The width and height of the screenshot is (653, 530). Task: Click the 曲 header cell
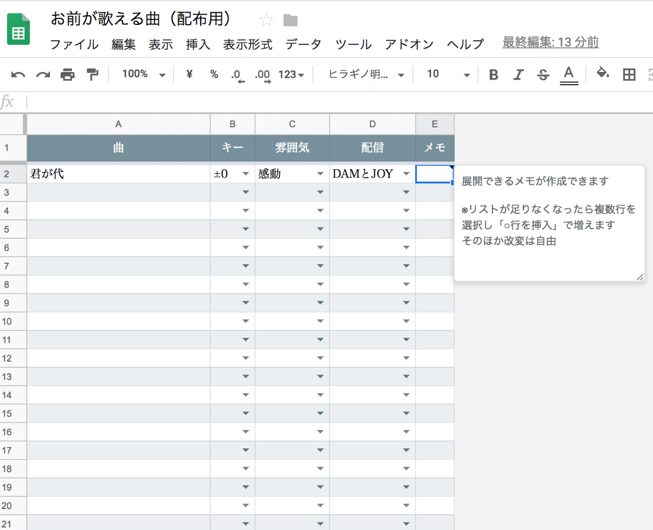118,148
